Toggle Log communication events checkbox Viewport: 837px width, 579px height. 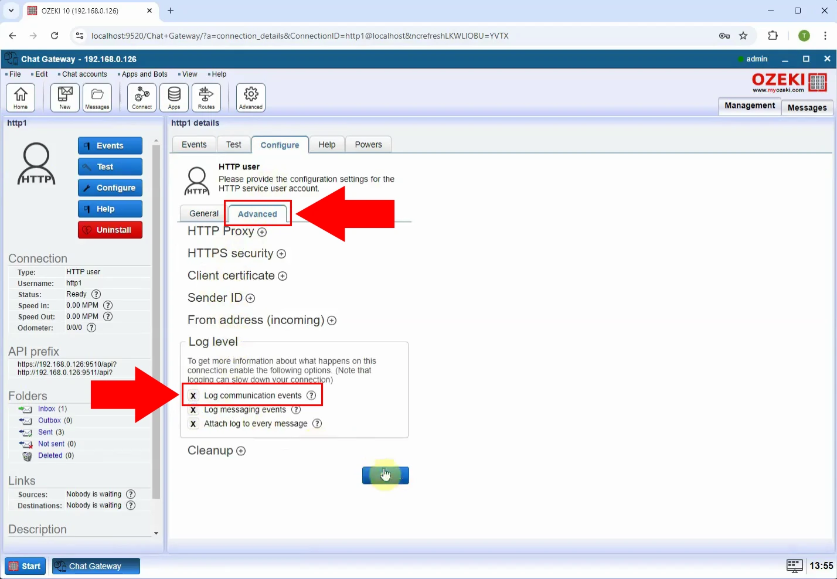[193, 396]
